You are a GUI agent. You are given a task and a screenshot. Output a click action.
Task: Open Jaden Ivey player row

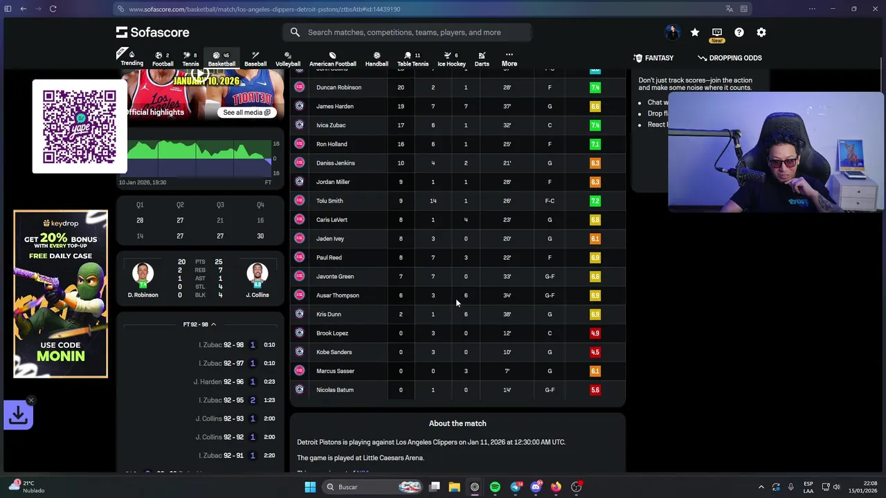pos(458,239)
